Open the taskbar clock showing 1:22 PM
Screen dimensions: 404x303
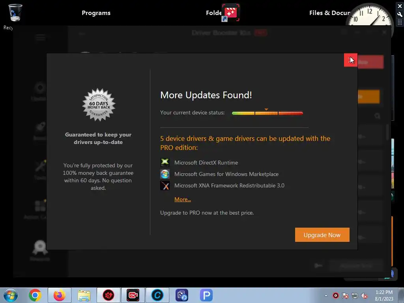click(x=384, y=296)
